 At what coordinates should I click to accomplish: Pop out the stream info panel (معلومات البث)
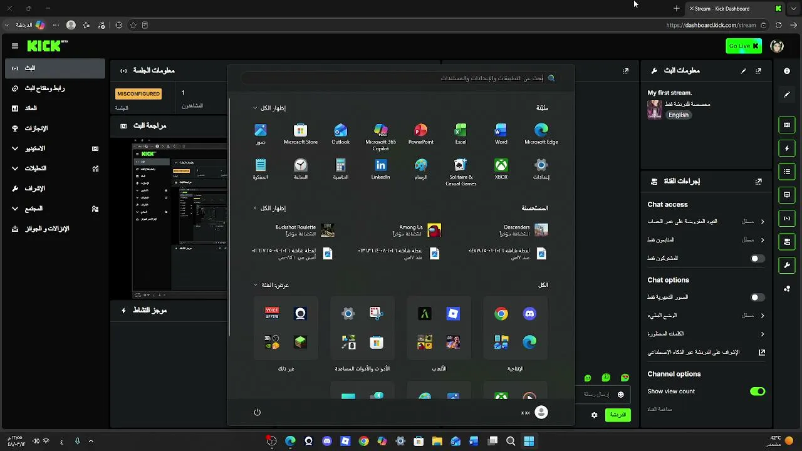pyautogui.click(x=759, y=71)
